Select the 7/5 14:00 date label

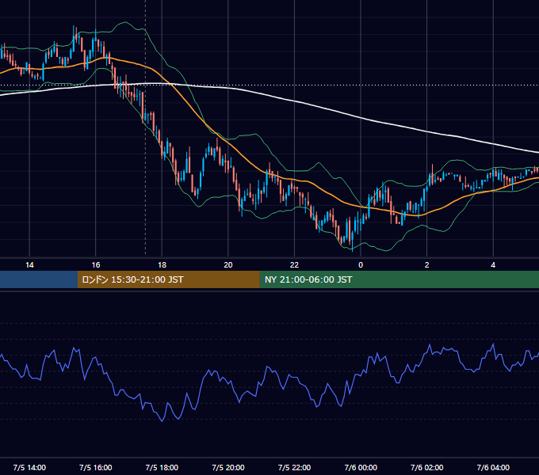click(29, 467)
